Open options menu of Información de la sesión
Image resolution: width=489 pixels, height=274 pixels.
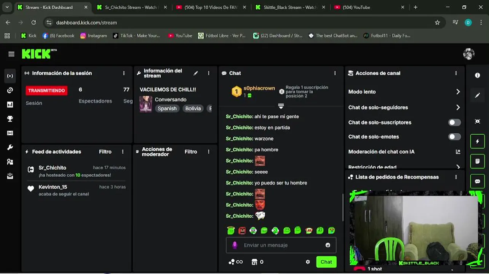point(124,73)
